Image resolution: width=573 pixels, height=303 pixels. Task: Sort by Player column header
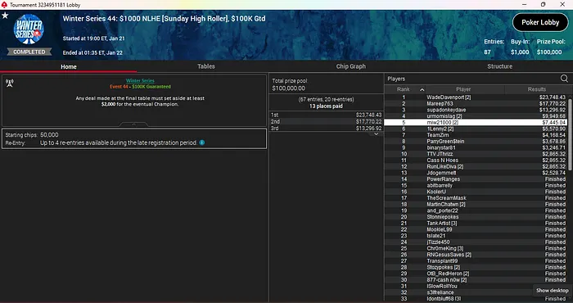463,89
